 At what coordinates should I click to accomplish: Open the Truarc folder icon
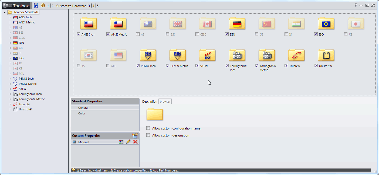pyautogui.click(x=296, y=55)
